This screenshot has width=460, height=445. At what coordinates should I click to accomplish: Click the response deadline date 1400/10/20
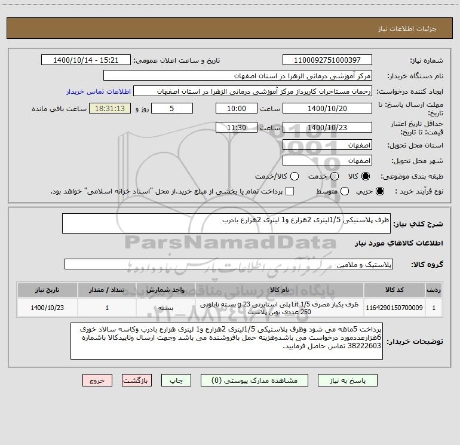pyautogui.click(x=327, y=108)
